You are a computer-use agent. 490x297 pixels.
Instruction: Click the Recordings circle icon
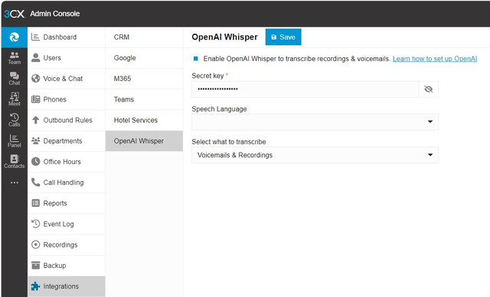[36, 244]
